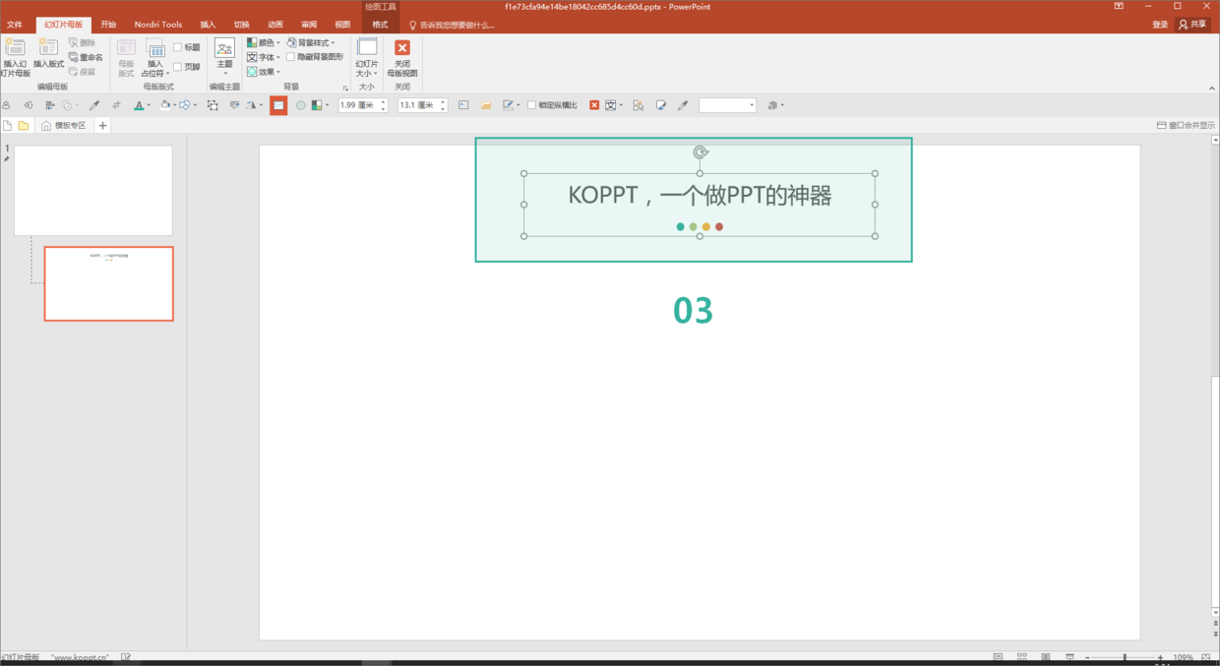Image resolution: width=1220 pixels, height=666 pixels.
Task: Open the Themes (主题) dropdown
Action: coord(224,57)
